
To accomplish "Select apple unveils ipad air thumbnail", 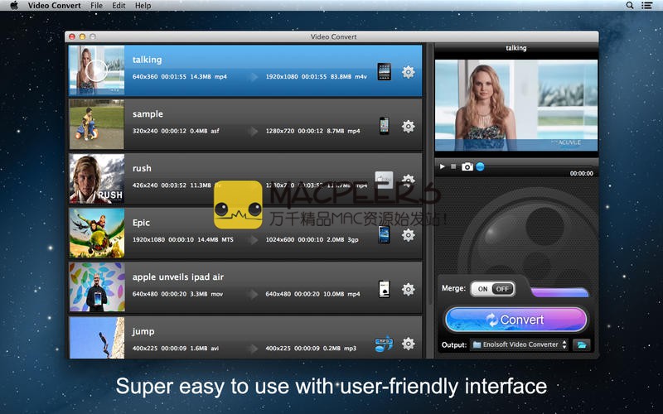I will (x=97, y=287).
